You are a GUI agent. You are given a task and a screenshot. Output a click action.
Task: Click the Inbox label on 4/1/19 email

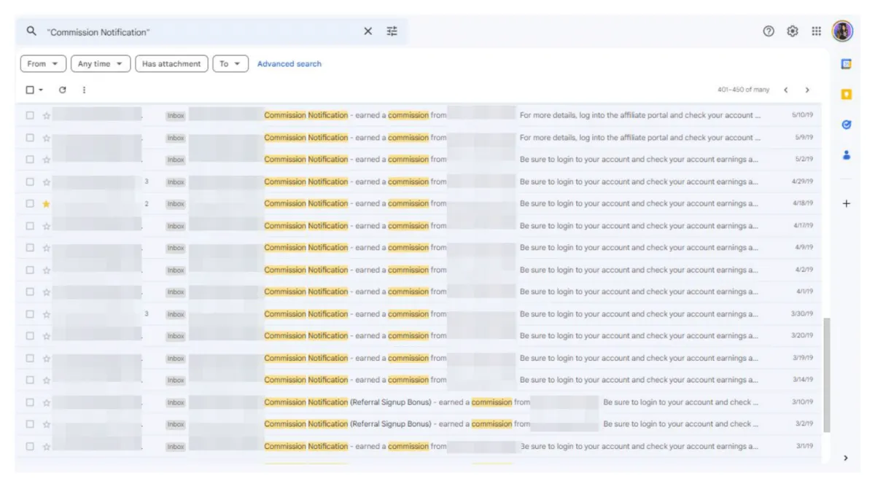pos(176,292)
